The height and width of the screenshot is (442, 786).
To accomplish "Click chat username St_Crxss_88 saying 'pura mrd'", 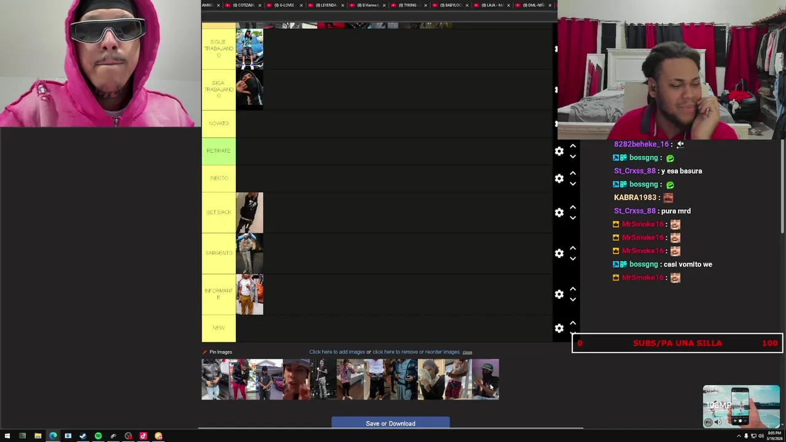I will click(x=634, y=211).
